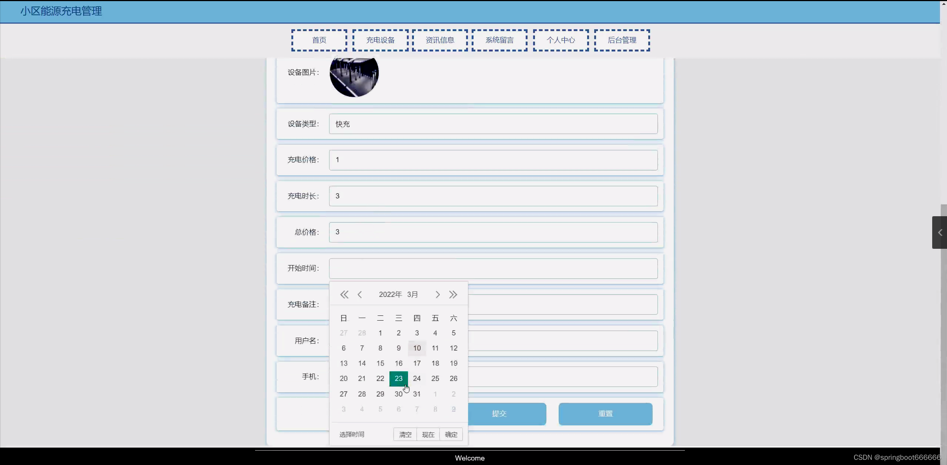The height and width of the screenshot is (465, 947).
Task: Open 资讯信息 navigation item
Action: pos(440,40)
